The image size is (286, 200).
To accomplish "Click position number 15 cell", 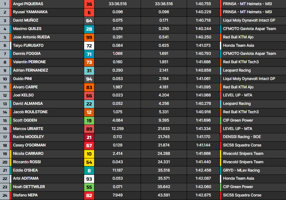I will pos(5,120).
